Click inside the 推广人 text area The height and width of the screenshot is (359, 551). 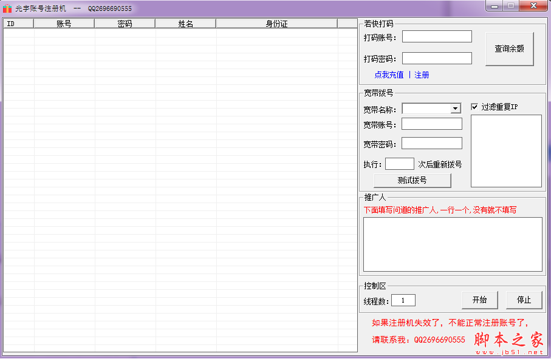tap(453, 244)
